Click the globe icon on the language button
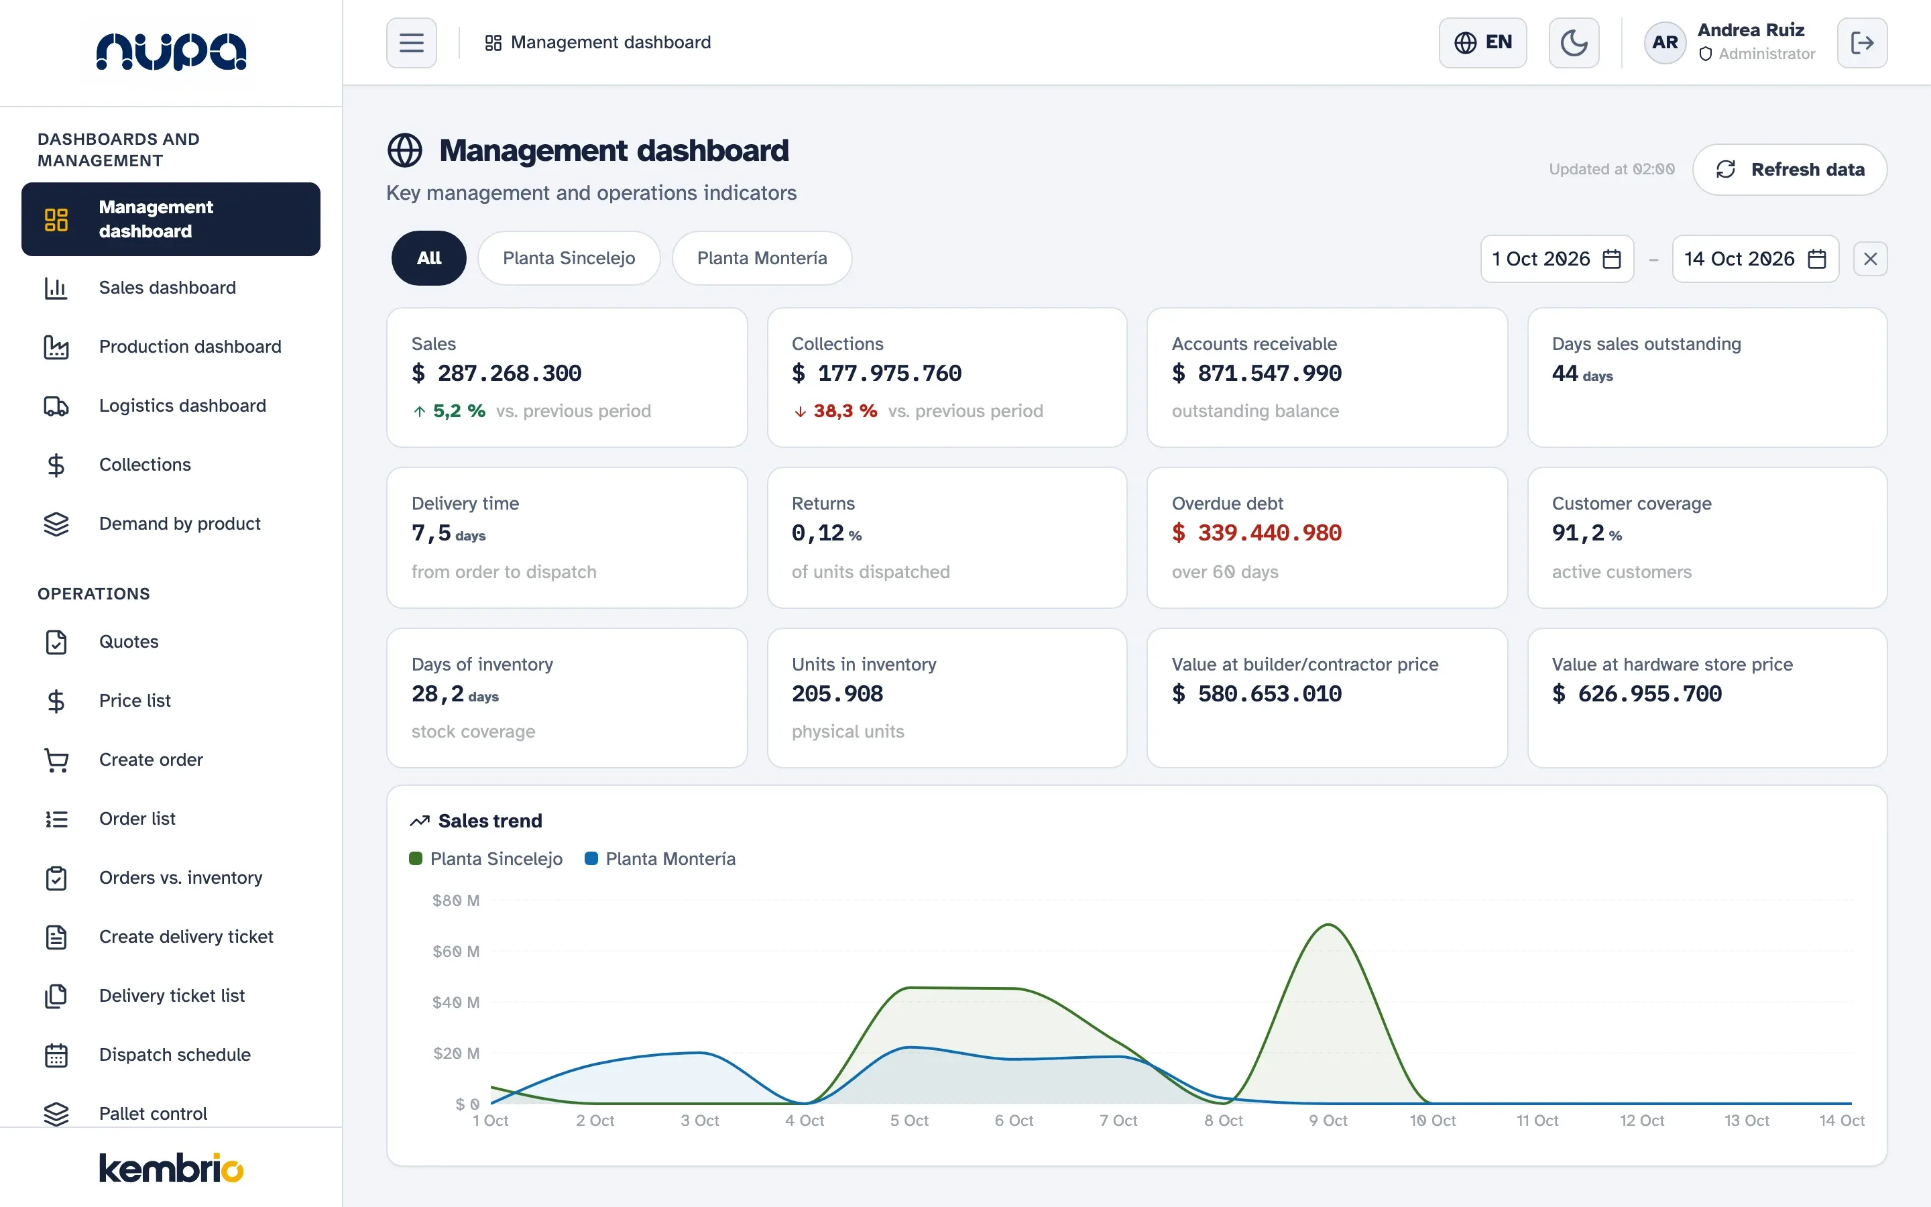 (x=1465, y=42)
